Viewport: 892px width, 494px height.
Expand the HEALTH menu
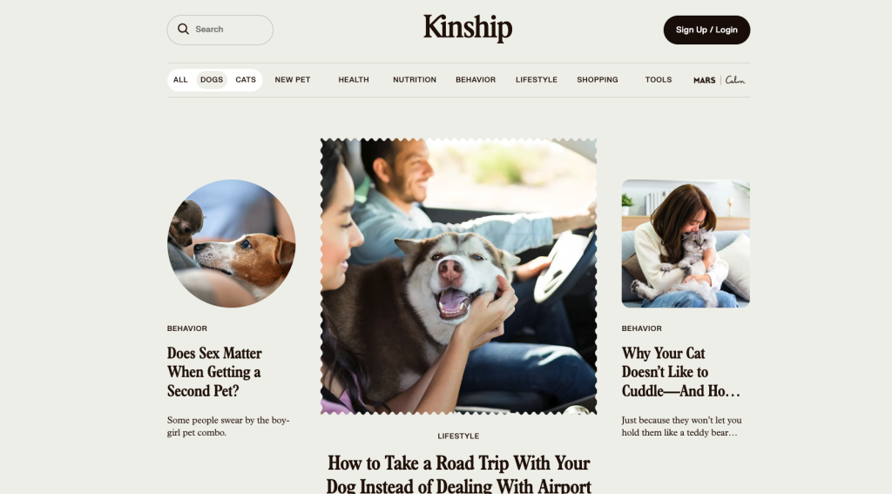click(354, 79)
